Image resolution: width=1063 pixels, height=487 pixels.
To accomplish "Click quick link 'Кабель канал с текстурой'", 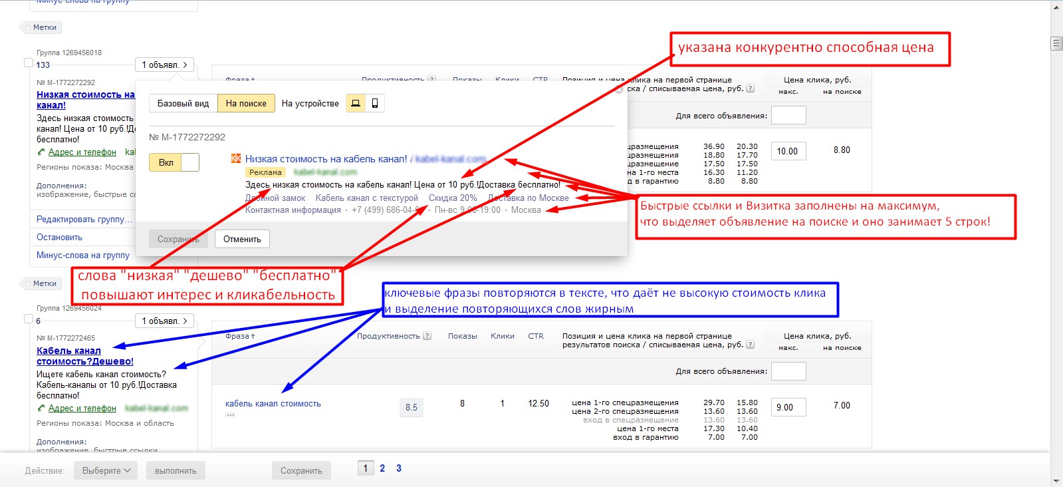I will coord(367,198).
